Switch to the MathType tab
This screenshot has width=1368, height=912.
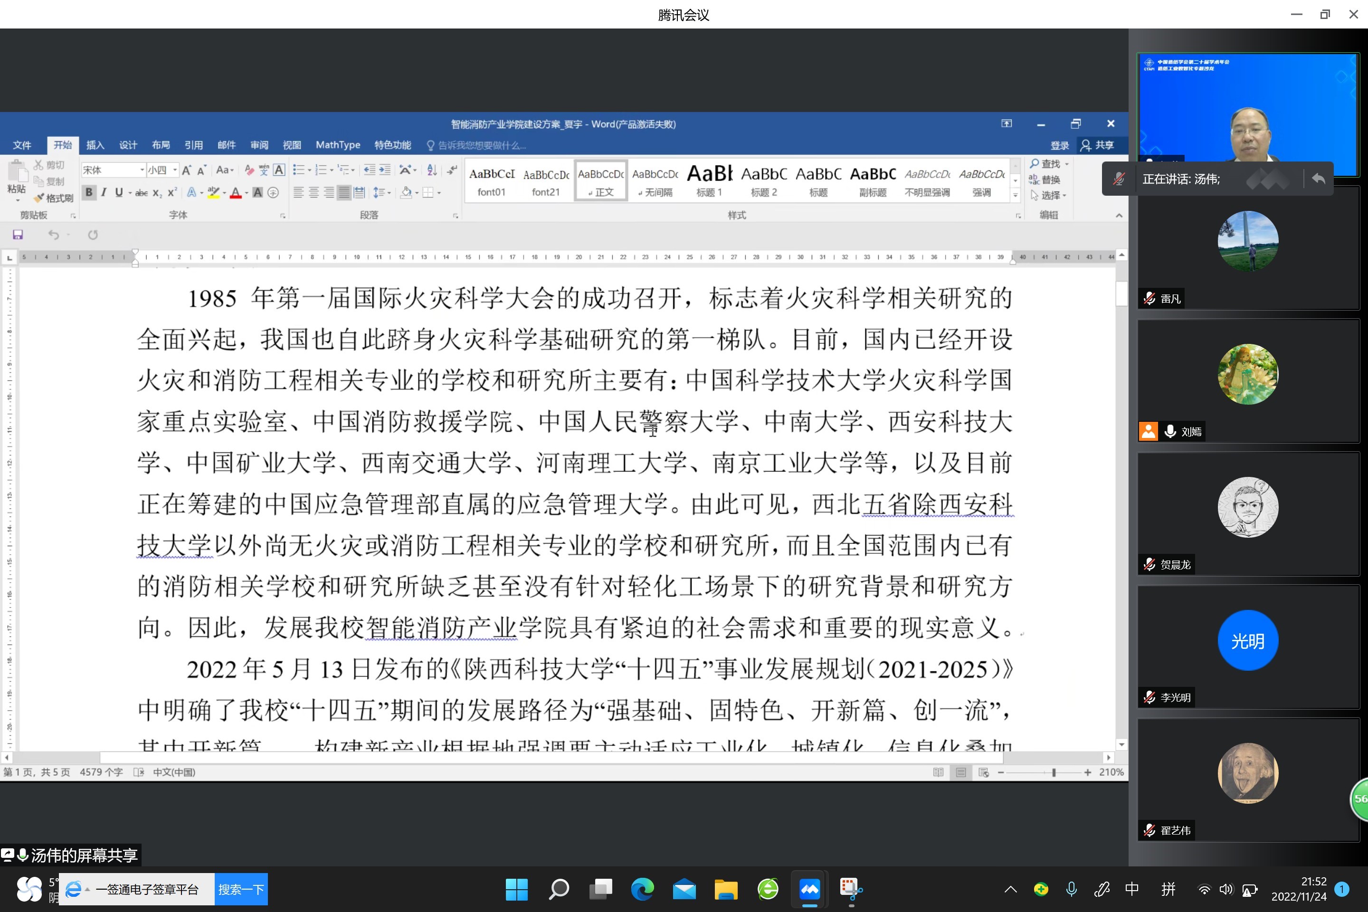tap(337, 145)
